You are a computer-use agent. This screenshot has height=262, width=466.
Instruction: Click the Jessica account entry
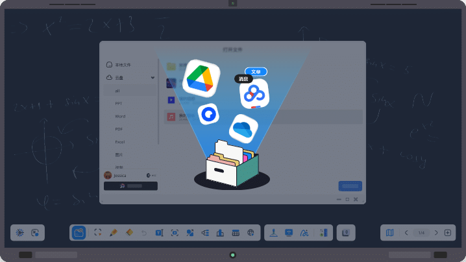pos(119,175)
